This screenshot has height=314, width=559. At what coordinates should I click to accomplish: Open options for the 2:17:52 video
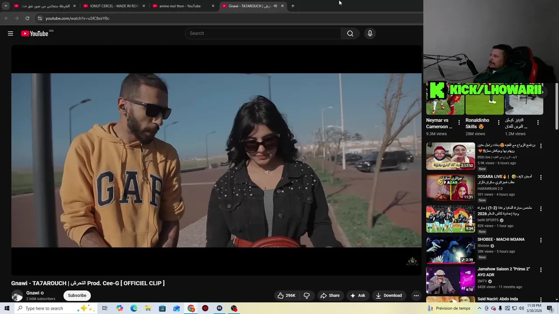click(x=541, y=146)
